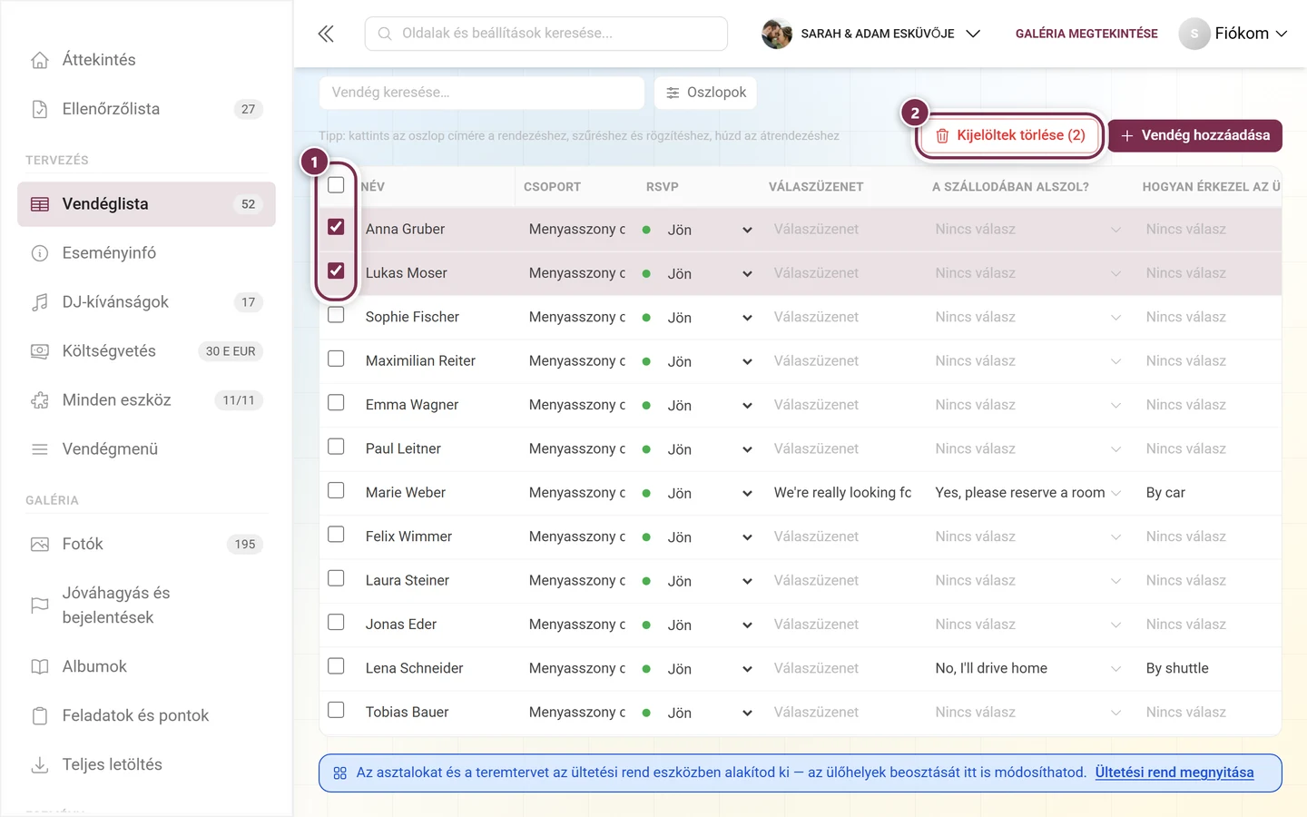Collapse the sidebar with the double-chevron icon
The width and height of the screenshot is (1307, 817).
coord(326,34)
